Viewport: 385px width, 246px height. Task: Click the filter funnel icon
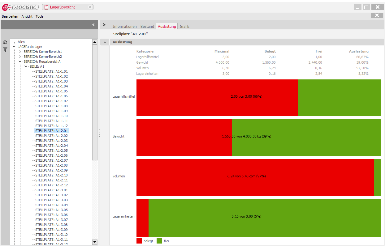coord(5,49)
